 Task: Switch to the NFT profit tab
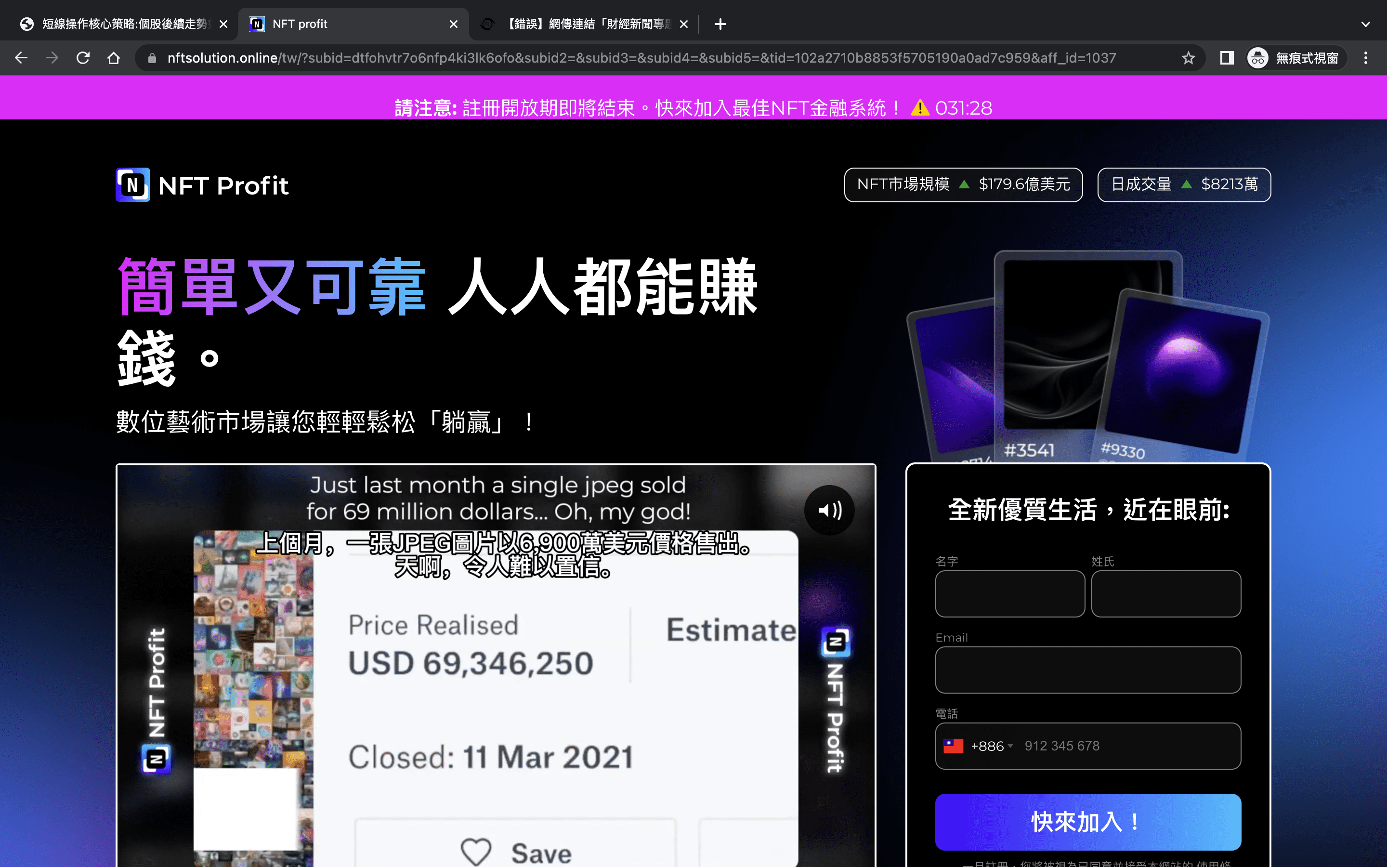[353, 24]
